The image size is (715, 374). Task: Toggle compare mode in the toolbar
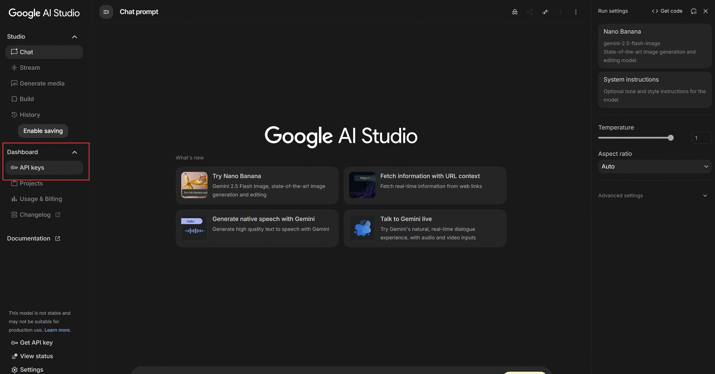pos(545,12)
